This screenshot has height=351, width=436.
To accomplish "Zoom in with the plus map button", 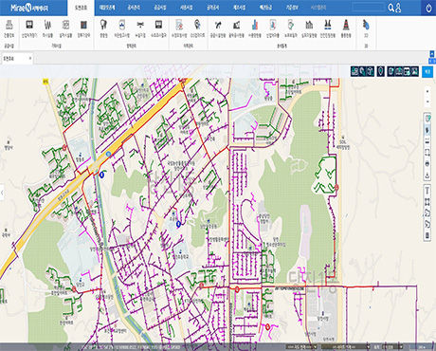I will coord(427,92).
